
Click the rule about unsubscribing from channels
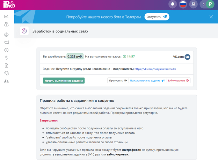(x=91, y=133)
